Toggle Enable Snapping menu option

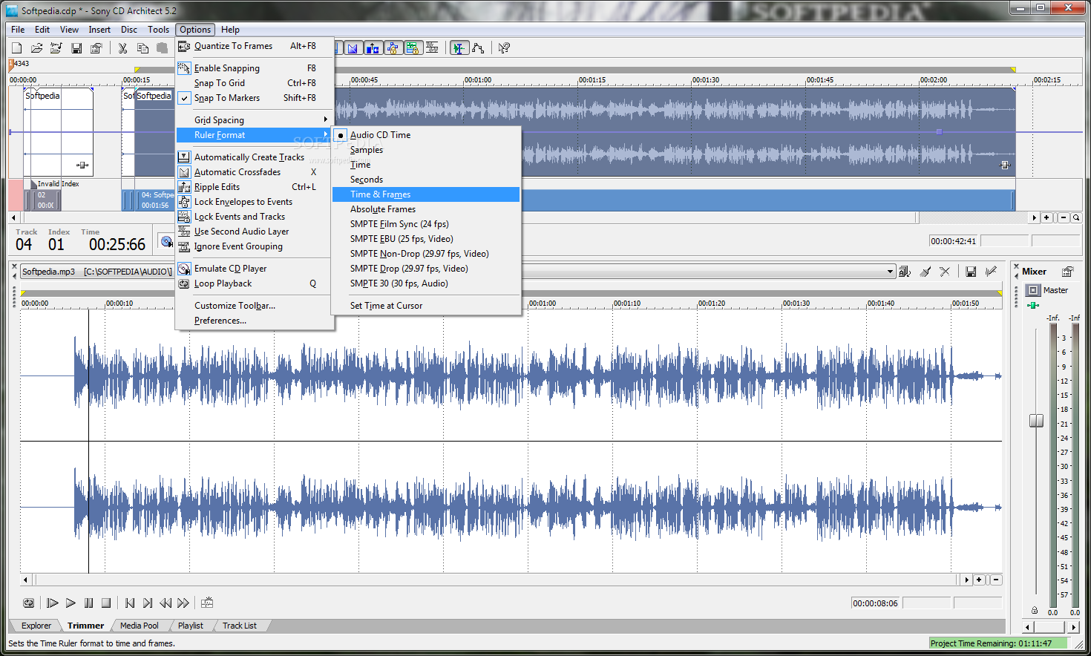click(255, 68)
